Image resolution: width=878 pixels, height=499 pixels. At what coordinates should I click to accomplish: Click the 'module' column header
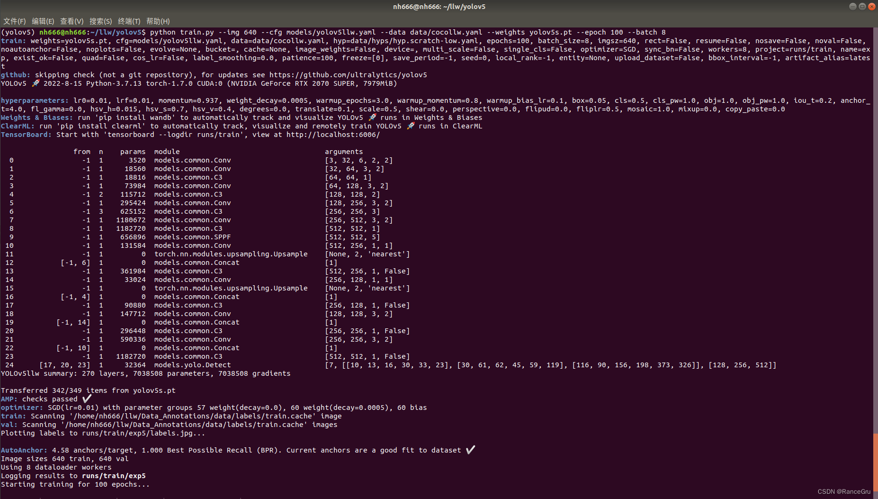point(167,152)
